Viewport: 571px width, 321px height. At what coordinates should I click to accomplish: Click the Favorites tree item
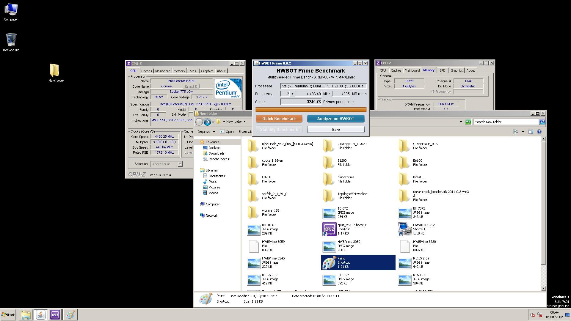[x=212, y=142]
